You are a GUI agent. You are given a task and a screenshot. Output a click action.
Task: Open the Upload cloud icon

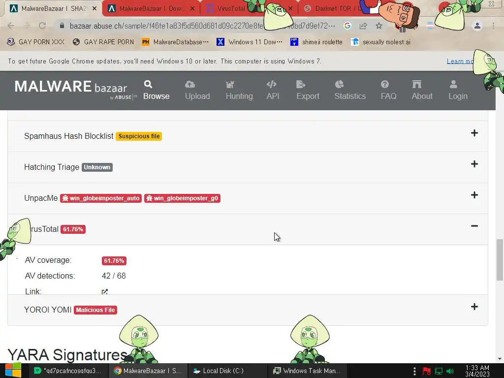189,84
